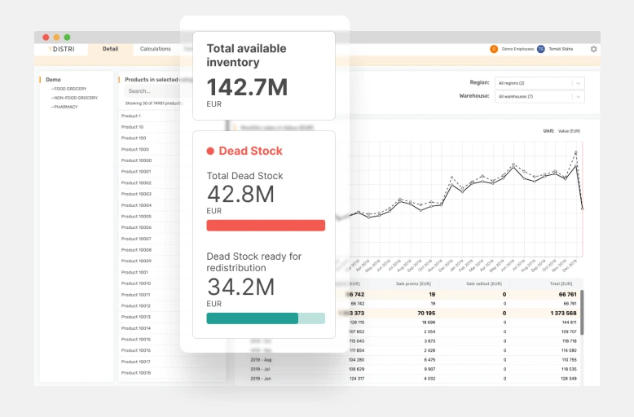Open the Unit Value (EUR) selector

coord(569,131)
